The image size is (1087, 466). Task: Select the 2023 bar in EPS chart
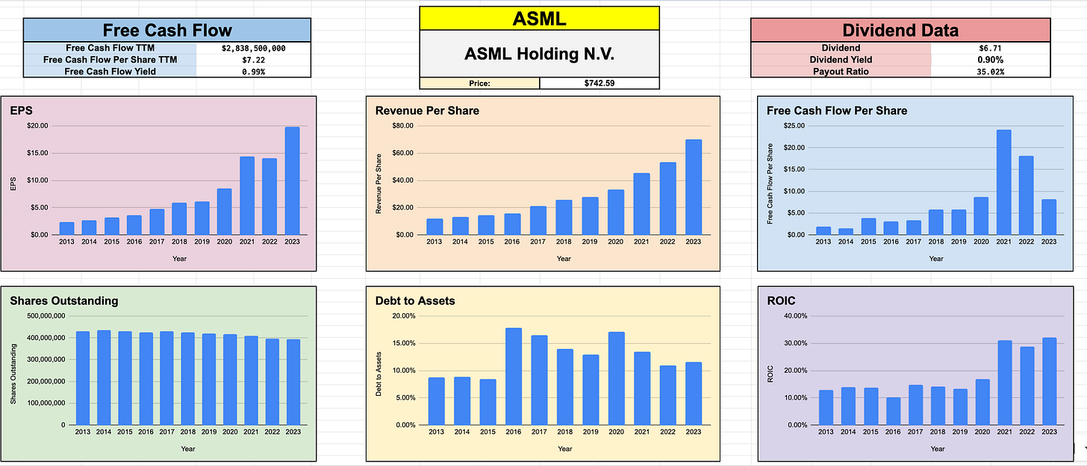[293, 181]
